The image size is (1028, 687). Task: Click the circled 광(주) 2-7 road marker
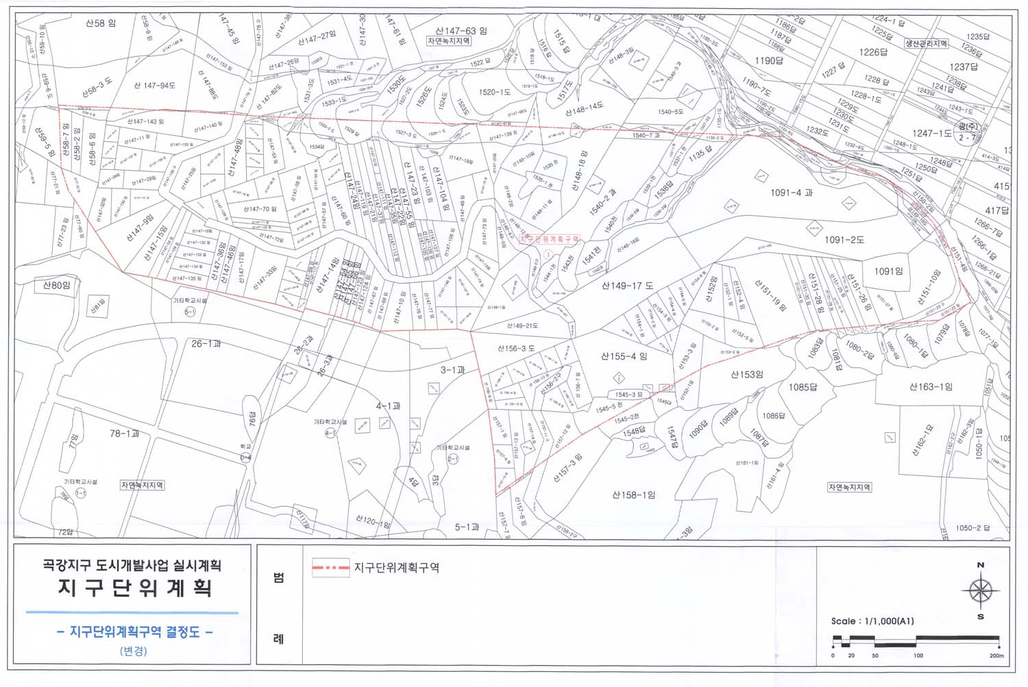[968, 133]
